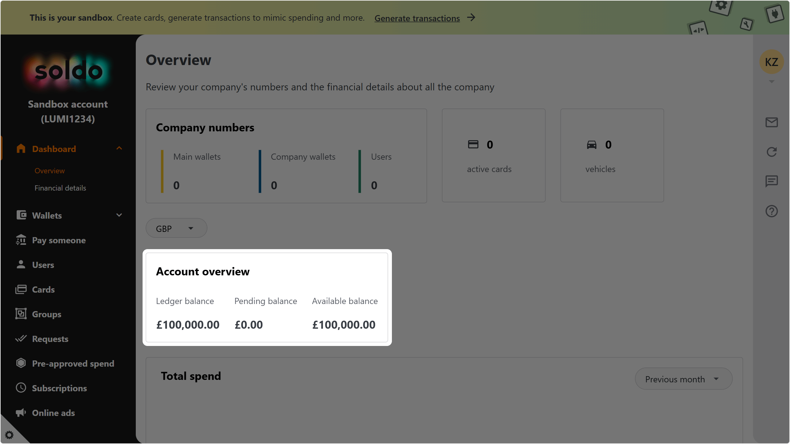
Task: Collapse the Dashboard menu chevron
Action: (119, 148)
